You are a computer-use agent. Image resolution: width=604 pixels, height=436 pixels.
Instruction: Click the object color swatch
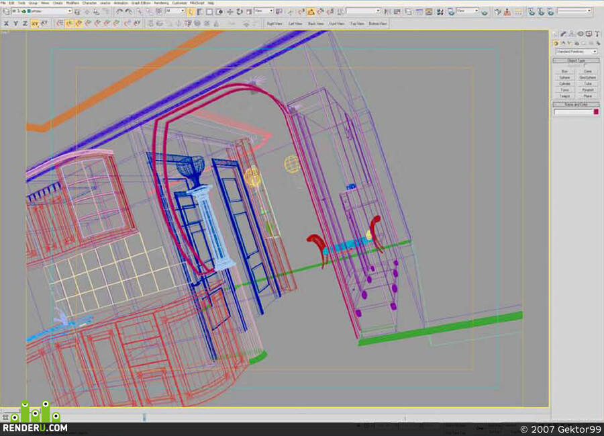pos(597,112)
